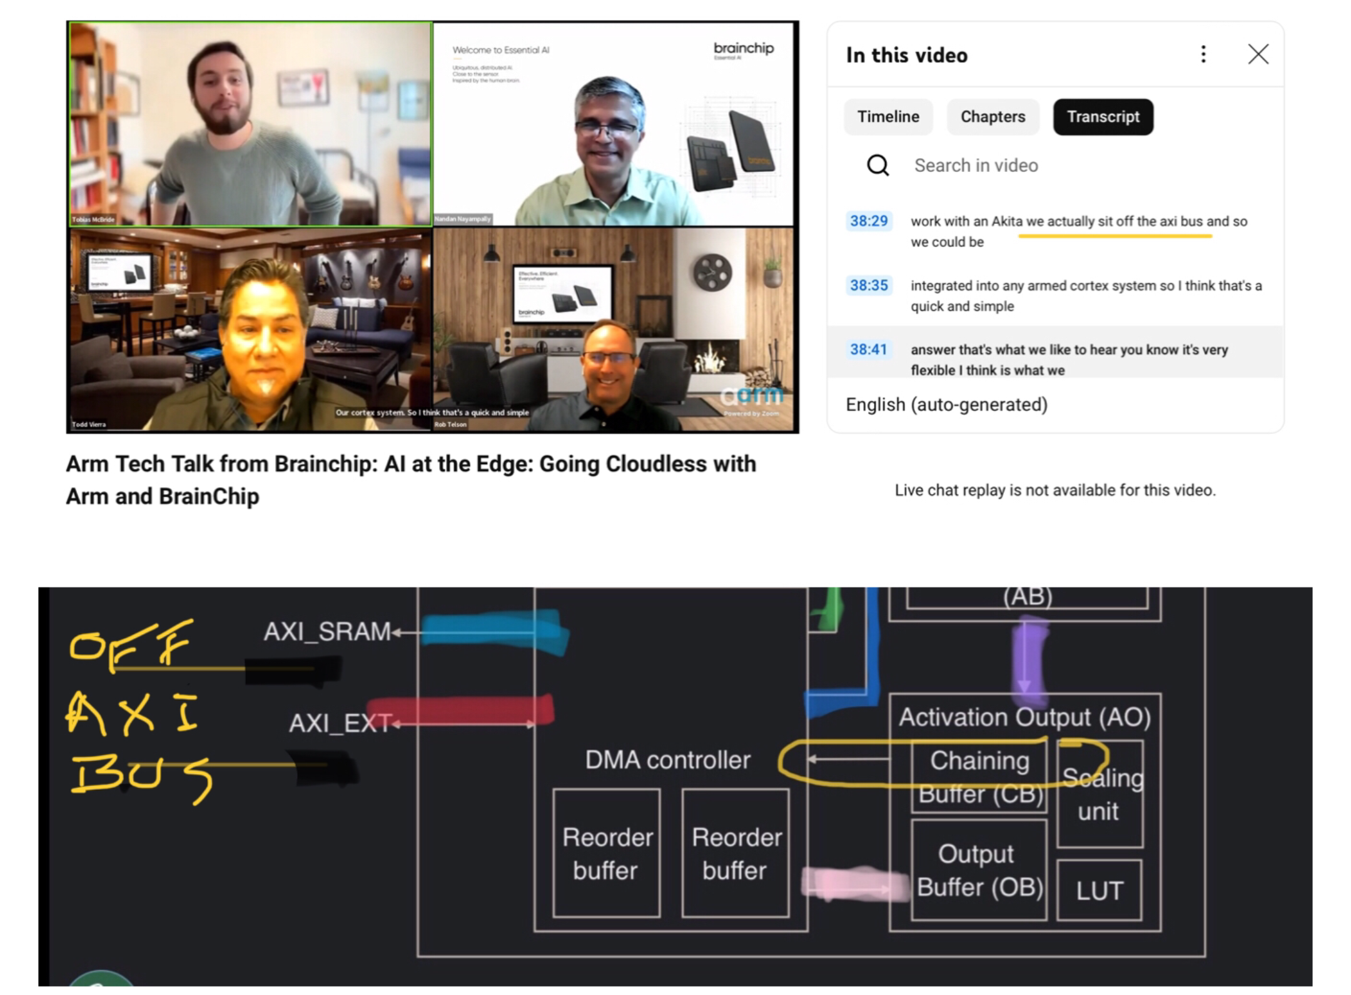Jump to the 38:41 timestamp
Viewport: 1351px width, 995px height.
[868, 349]
